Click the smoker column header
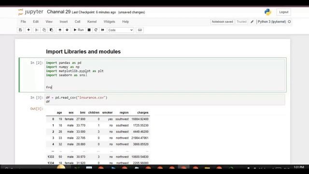The image size is (309, 174). point(107,113)
